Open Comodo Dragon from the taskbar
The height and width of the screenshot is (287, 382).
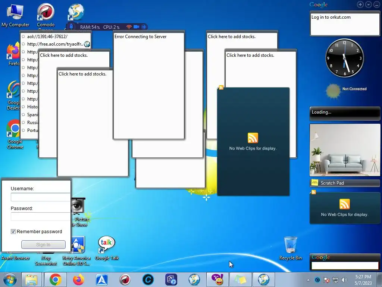[x=125, y=280]
